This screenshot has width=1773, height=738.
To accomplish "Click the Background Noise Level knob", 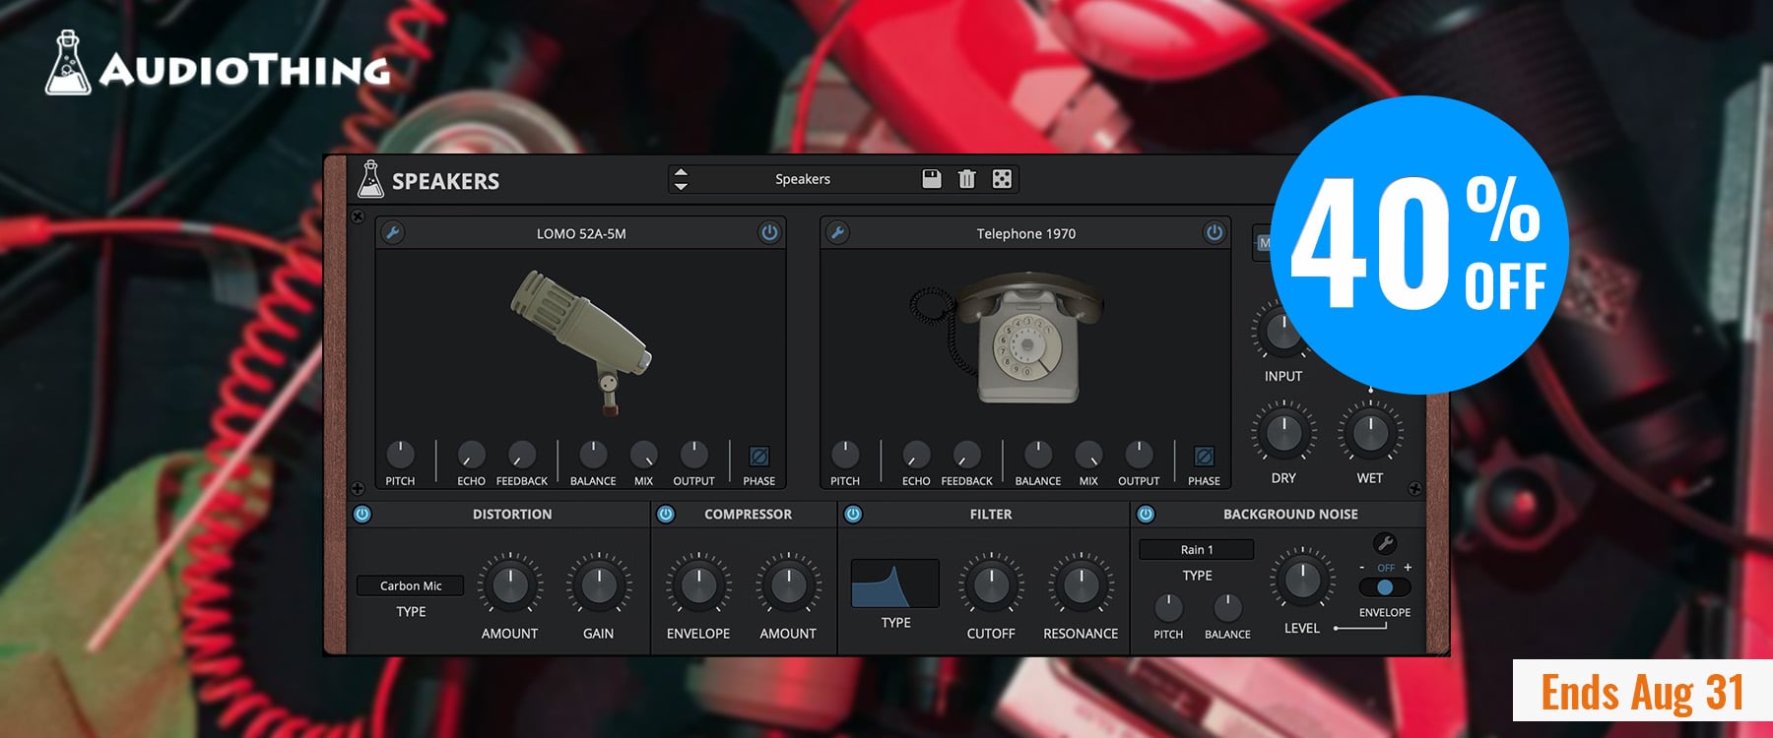I will pos(1302,580).
